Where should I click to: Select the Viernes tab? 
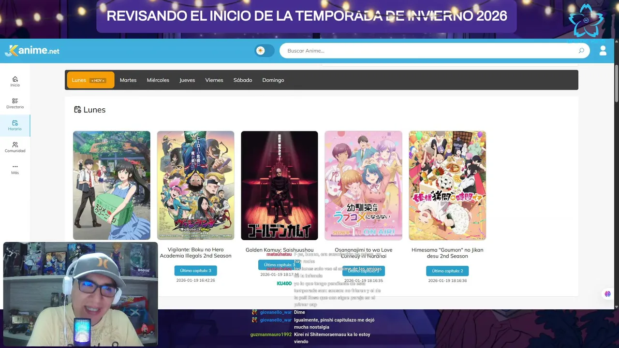point(214,80)
